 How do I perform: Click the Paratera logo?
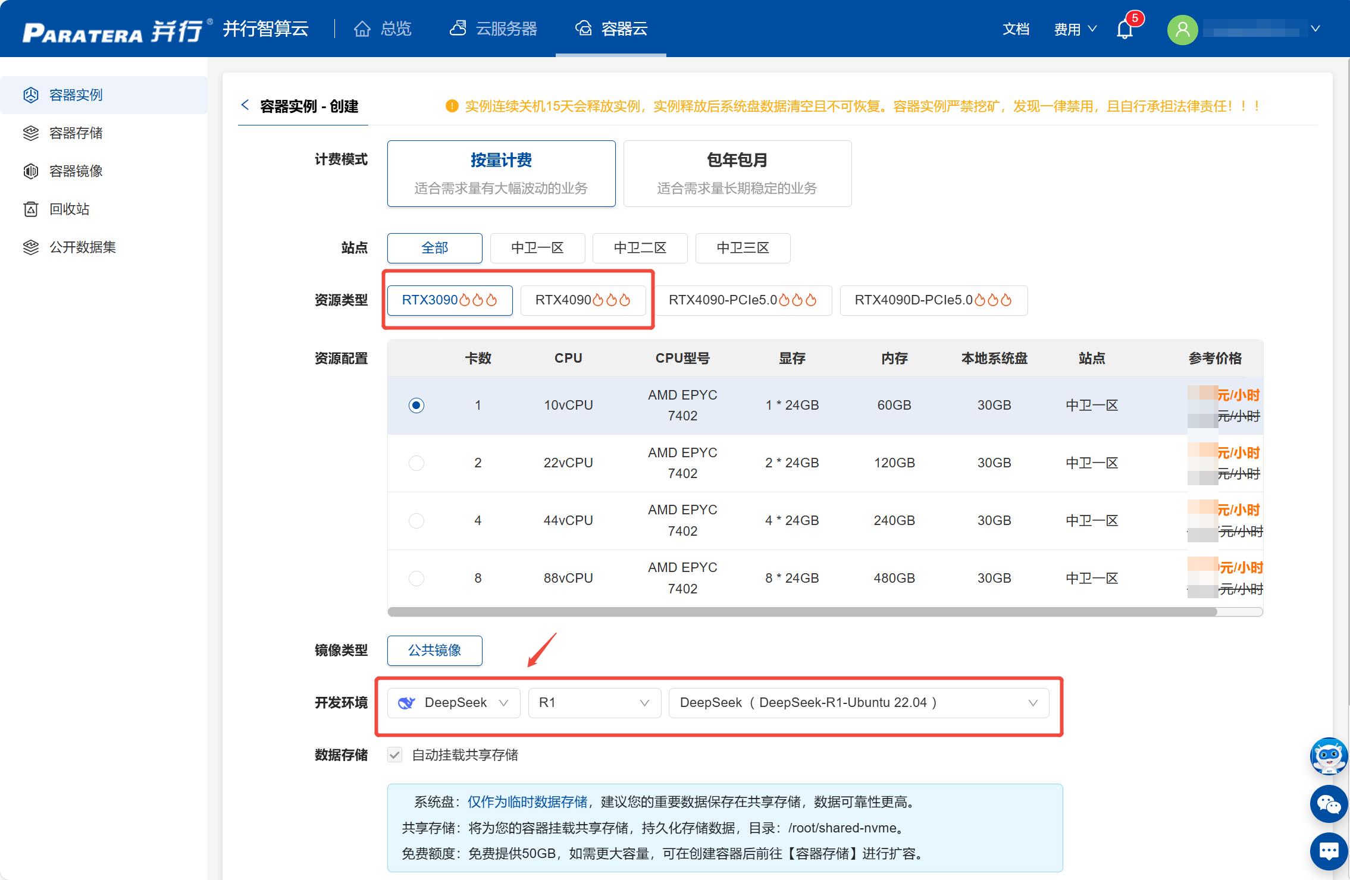[117, 31]
